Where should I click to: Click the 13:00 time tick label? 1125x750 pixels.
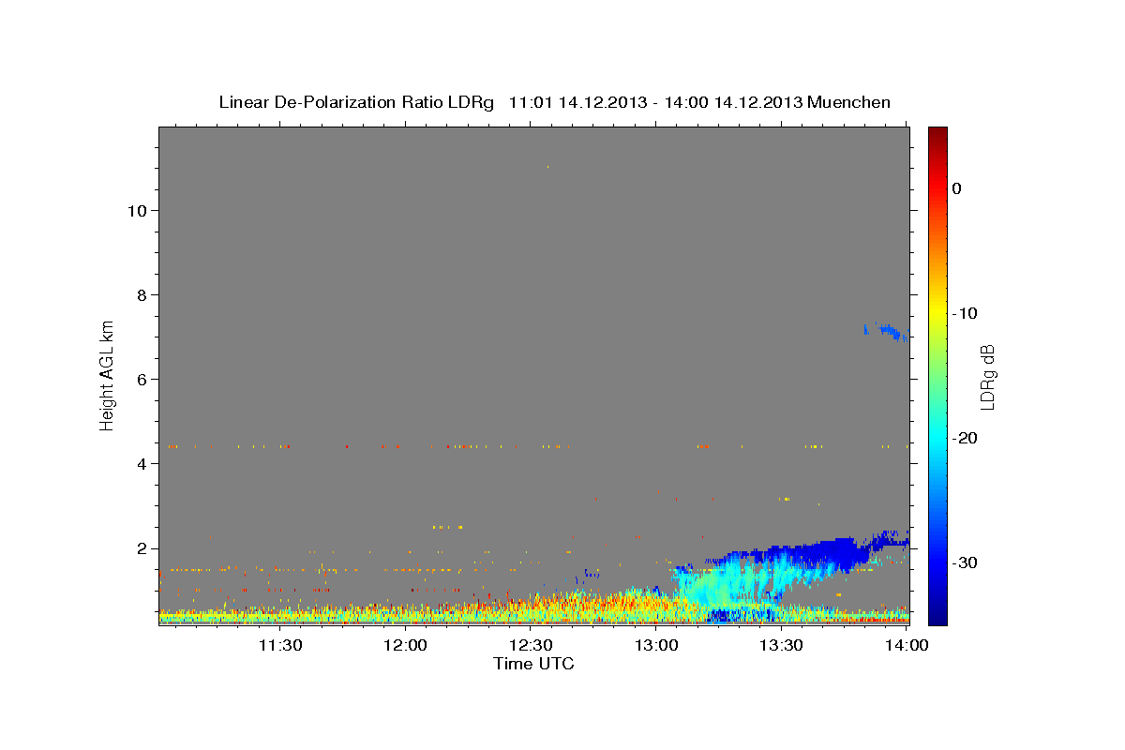pyautogui.click(x=656, y=645)
